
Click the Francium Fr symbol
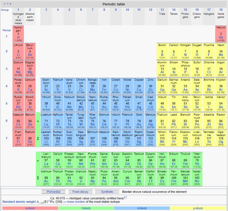click(x=18, y=142)
